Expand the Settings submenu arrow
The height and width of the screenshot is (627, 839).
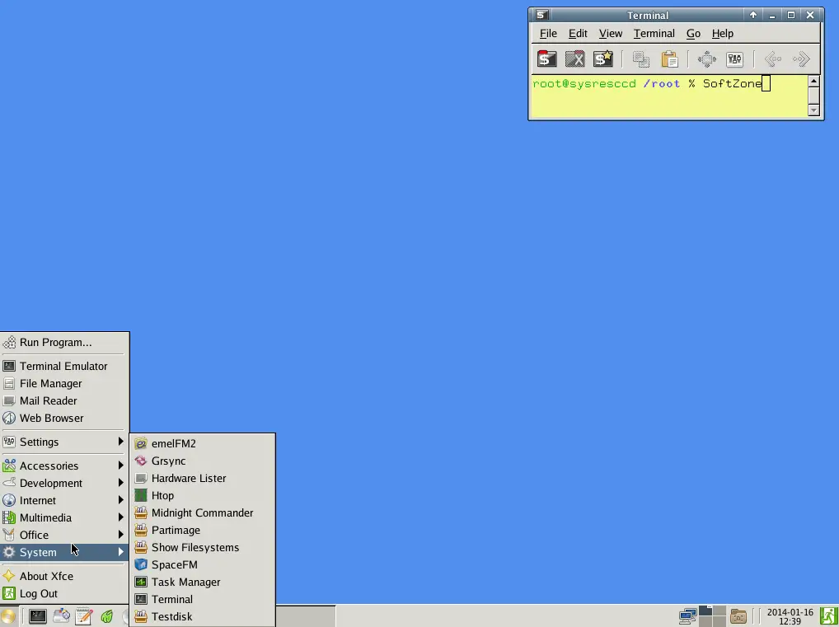point(121,442)
